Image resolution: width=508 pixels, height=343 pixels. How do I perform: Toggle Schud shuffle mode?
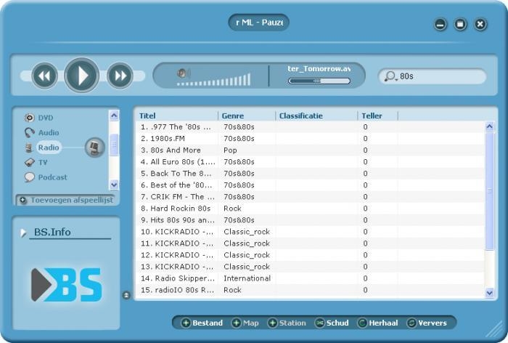[332, 323]
